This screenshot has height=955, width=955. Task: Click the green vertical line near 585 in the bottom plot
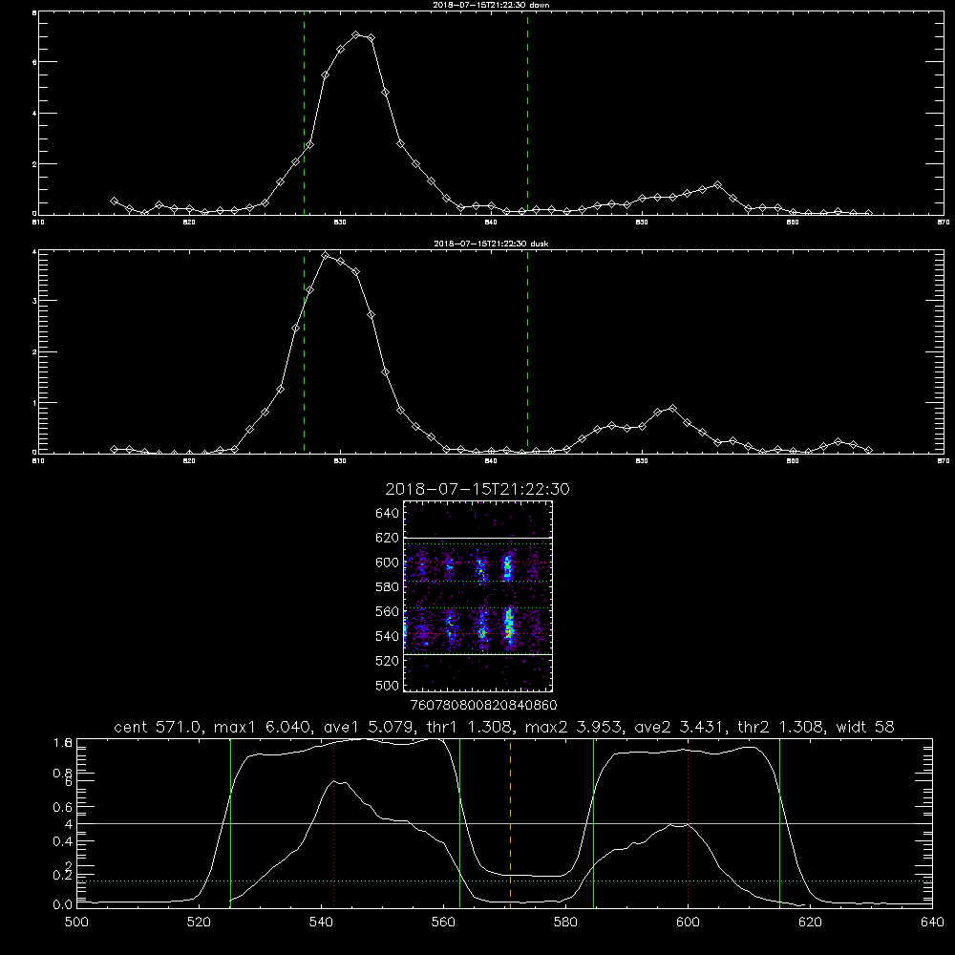point(593,822)
